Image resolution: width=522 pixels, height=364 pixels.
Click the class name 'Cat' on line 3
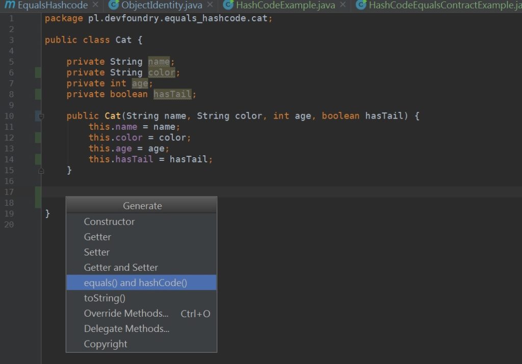tap(123, 40)
